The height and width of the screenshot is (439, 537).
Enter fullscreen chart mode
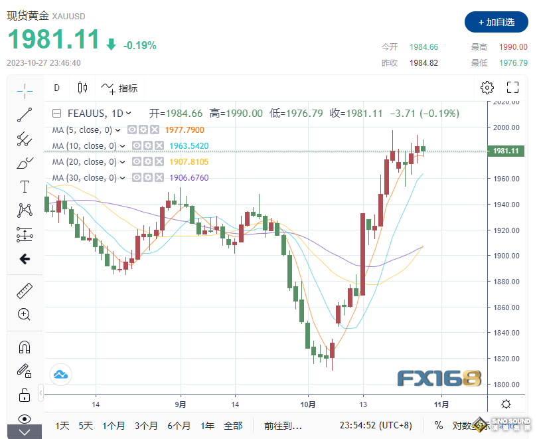coord(512,88)
